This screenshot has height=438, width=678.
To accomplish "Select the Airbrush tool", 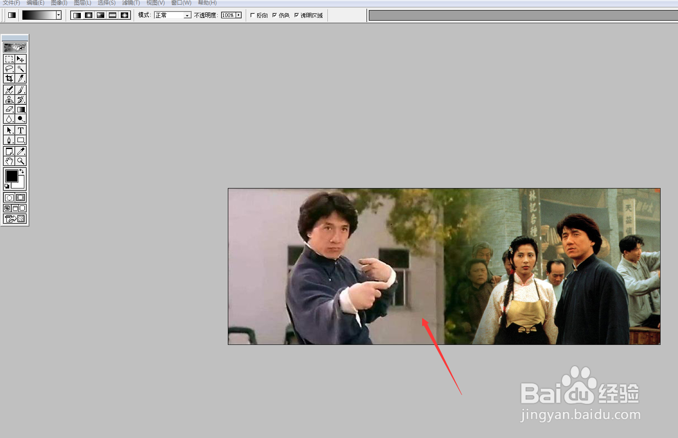I will (9, 90).
